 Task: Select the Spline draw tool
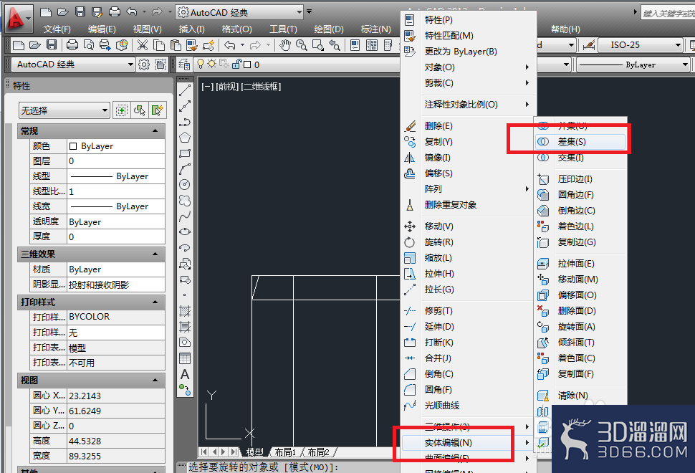(x=185, y=216)
